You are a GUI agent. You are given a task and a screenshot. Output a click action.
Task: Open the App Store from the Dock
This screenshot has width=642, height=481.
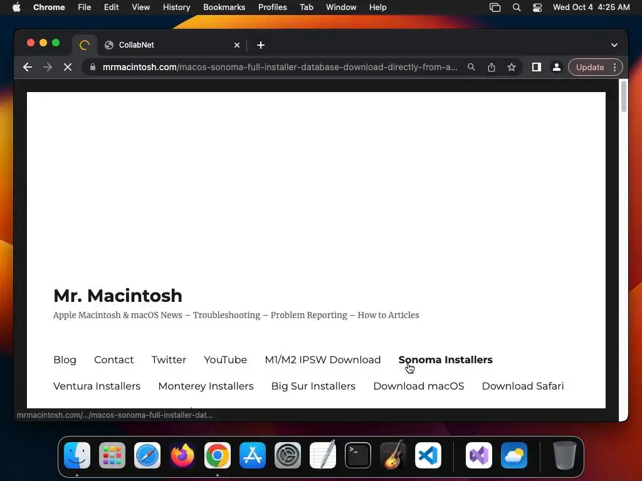point(253,455)
